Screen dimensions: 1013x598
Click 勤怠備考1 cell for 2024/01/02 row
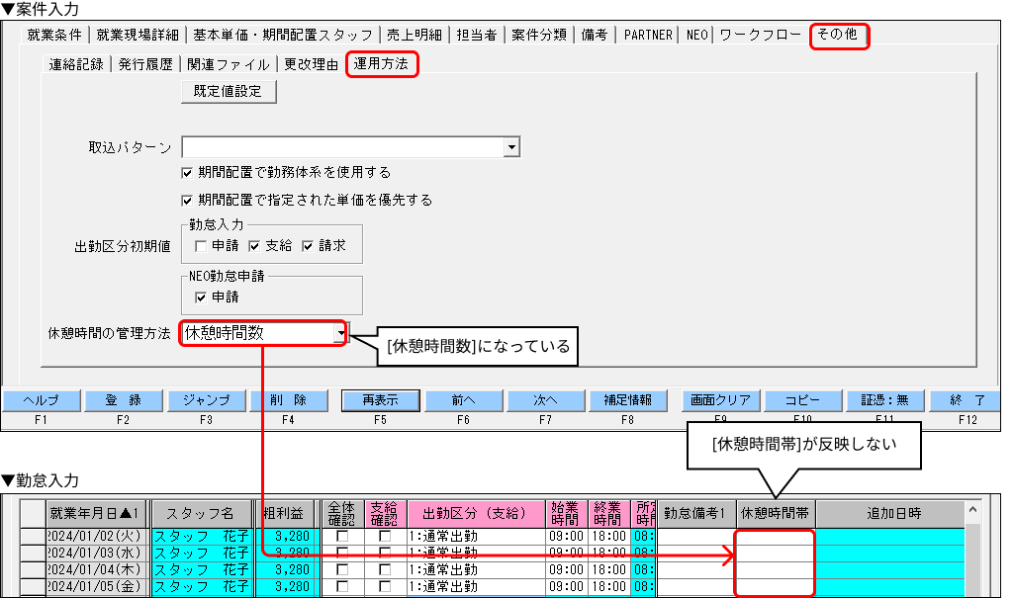pyautogui.click(x=695, y=536)
